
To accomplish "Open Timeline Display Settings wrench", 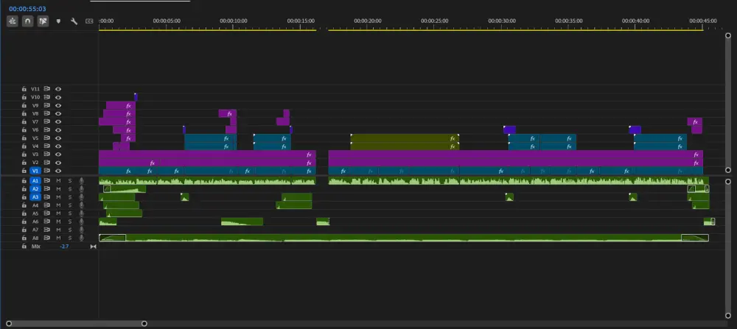I will click(x=74, y=21).
